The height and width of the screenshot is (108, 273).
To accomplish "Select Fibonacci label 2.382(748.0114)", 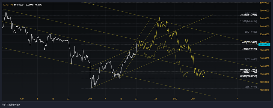I will (x=249, y=21).
